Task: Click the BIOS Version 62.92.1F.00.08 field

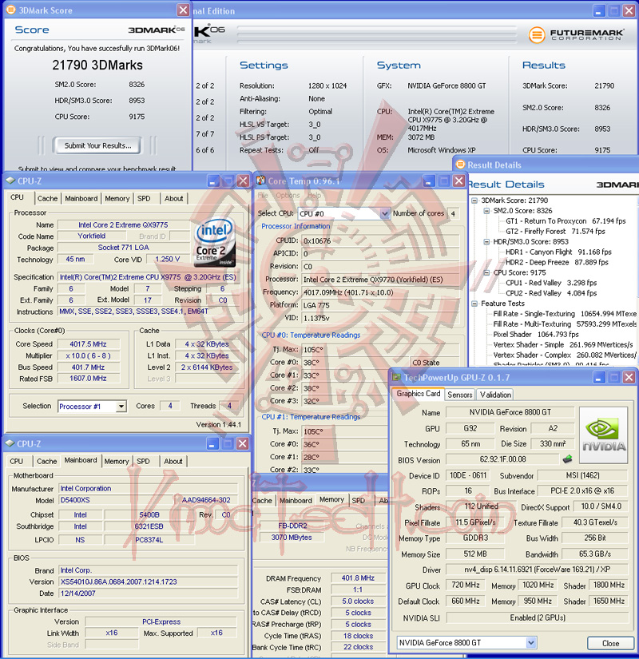Action: 502,459
